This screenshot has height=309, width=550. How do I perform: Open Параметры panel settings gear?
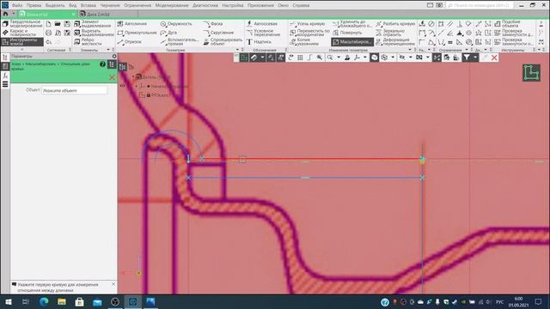coord(114,56)
